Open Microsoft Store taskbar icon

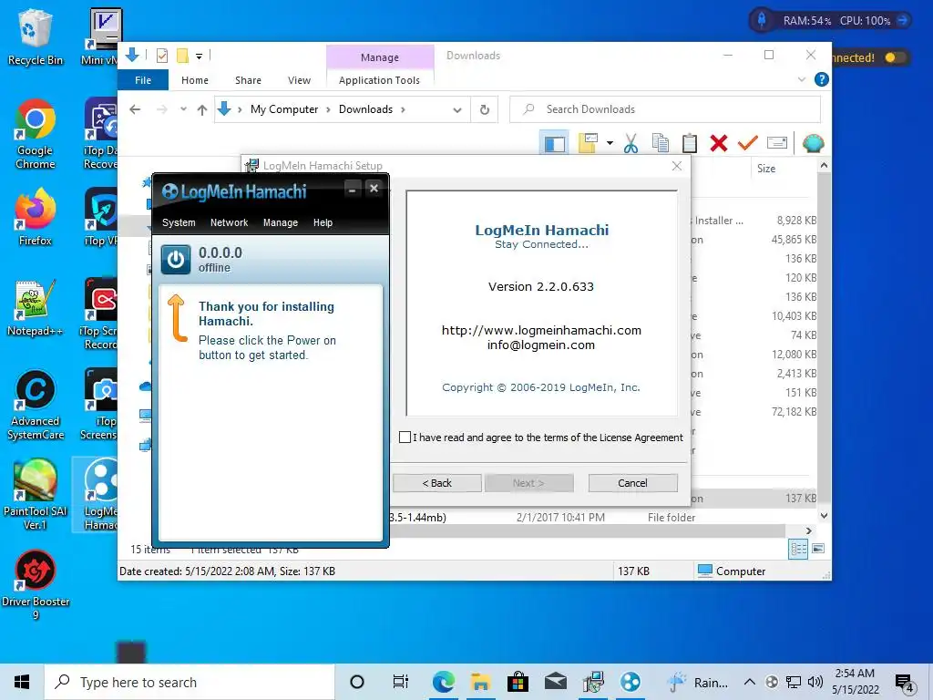[518, 682]
